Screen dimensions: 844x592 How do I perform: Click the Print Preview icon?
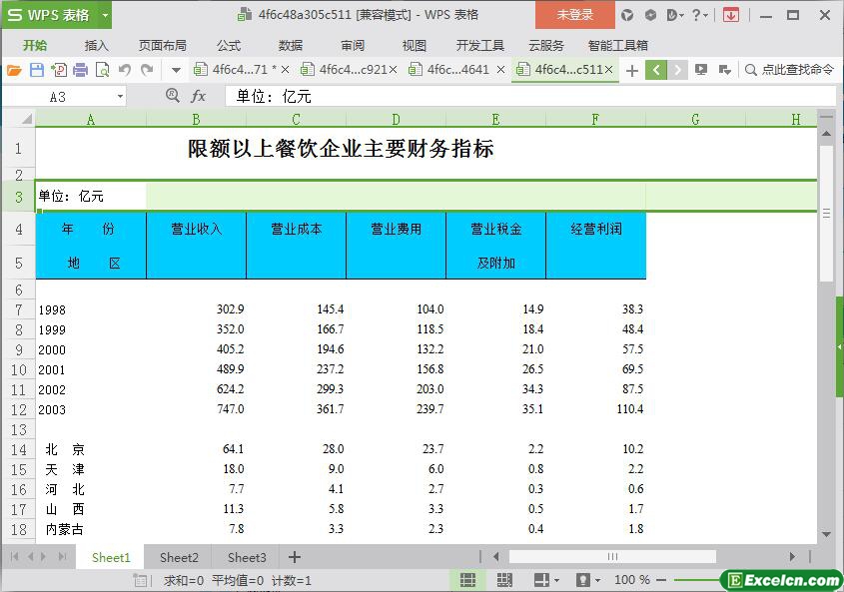(102, 70)
